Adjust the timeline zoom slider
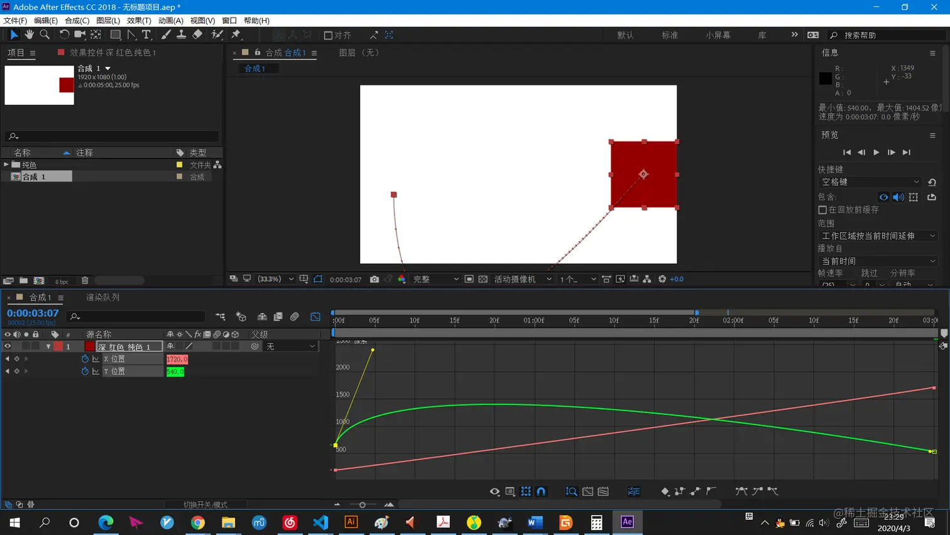The height and width of the screenshot is (535, 950). 363,505
